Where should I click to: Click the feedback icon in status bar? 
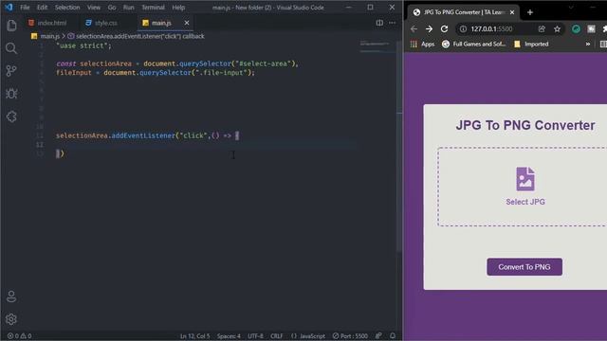(378, 336)
